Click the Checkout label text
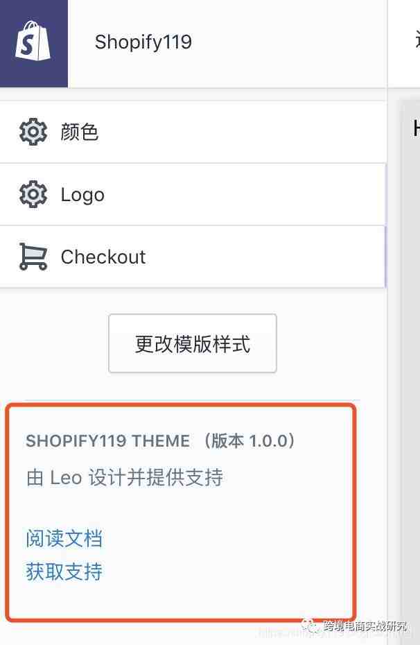 tap(103, 257)
